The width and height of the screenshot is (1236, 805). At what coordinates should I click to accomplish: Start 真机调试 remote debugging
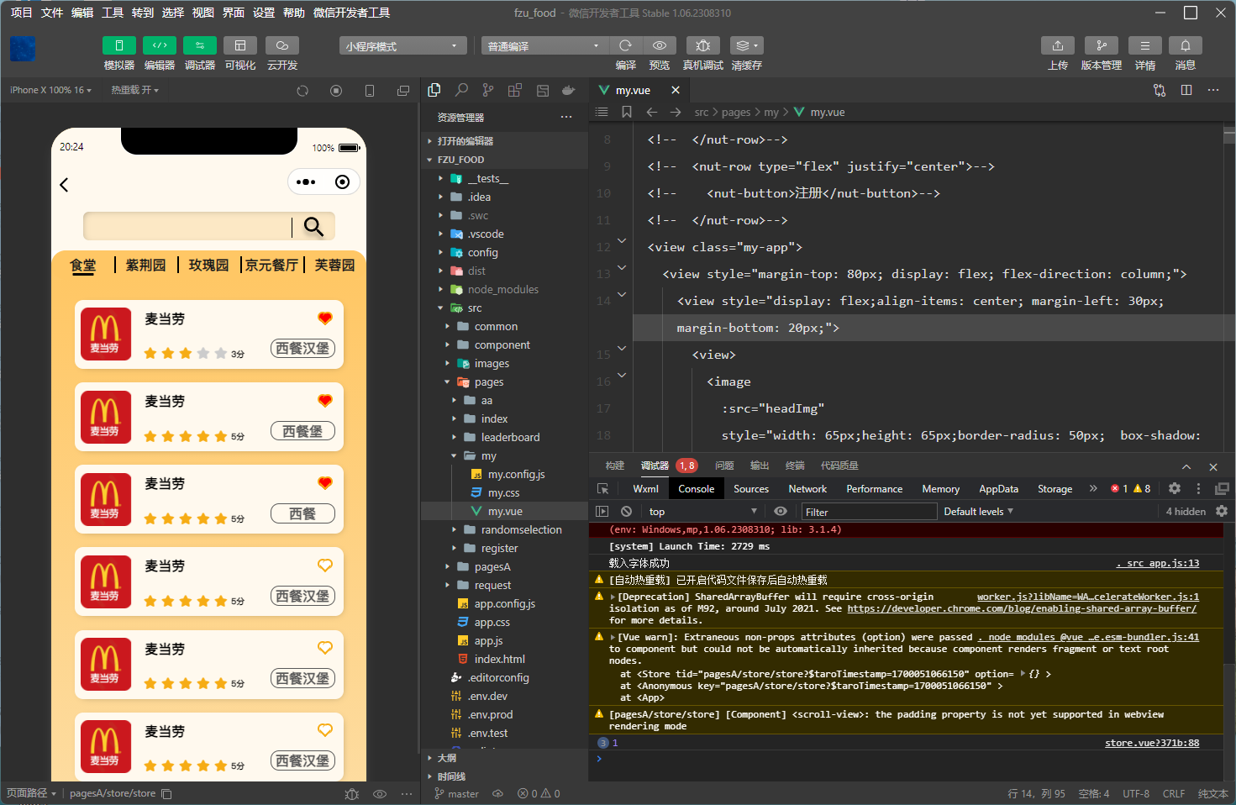point(703,45)
